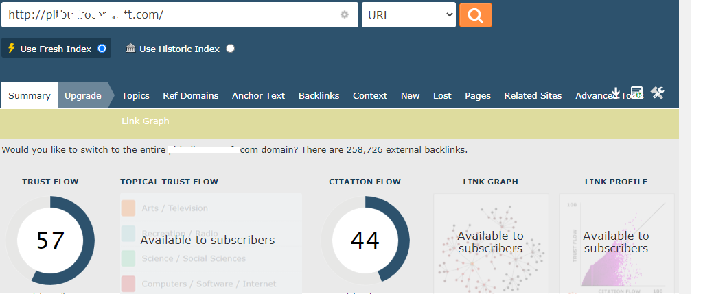The height and width of the screenshot is (294, 703).
Task: Click the Historic Index building icon
Action: (130, 49)
